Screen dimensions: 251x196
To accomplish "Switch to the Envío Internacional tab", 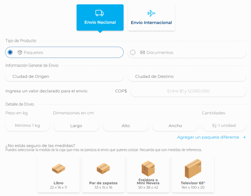I will point(151,17).
